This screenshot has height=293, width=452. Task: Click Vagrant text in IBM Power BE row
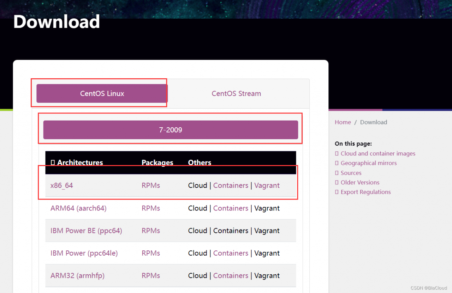click(x=267, y=231)
